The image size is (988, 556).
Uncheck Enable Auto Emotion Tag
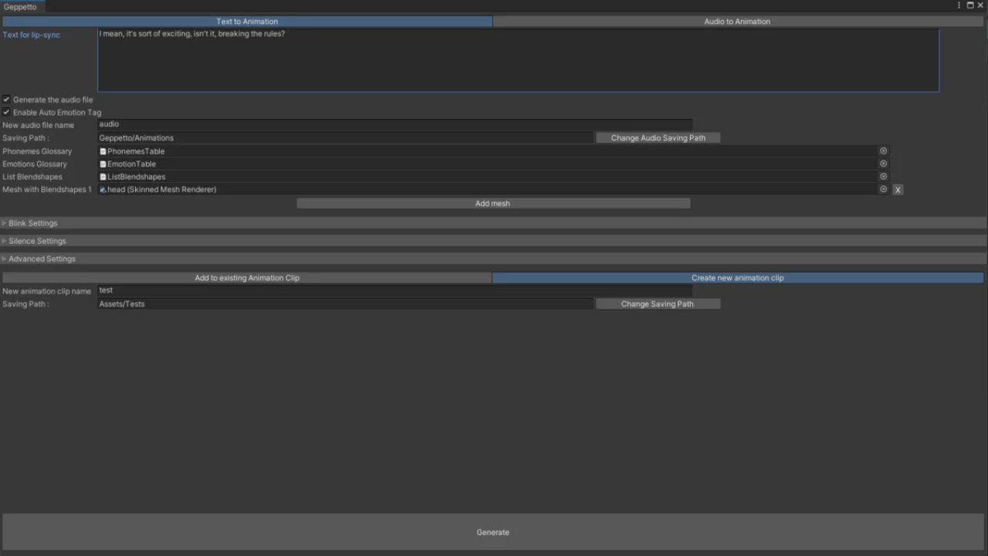click(6, 113)
